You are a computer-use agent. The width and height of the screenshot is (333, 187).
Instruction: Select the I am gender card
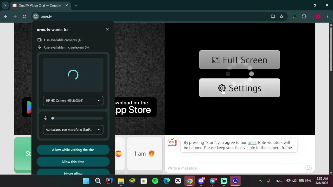coord(145,154)
